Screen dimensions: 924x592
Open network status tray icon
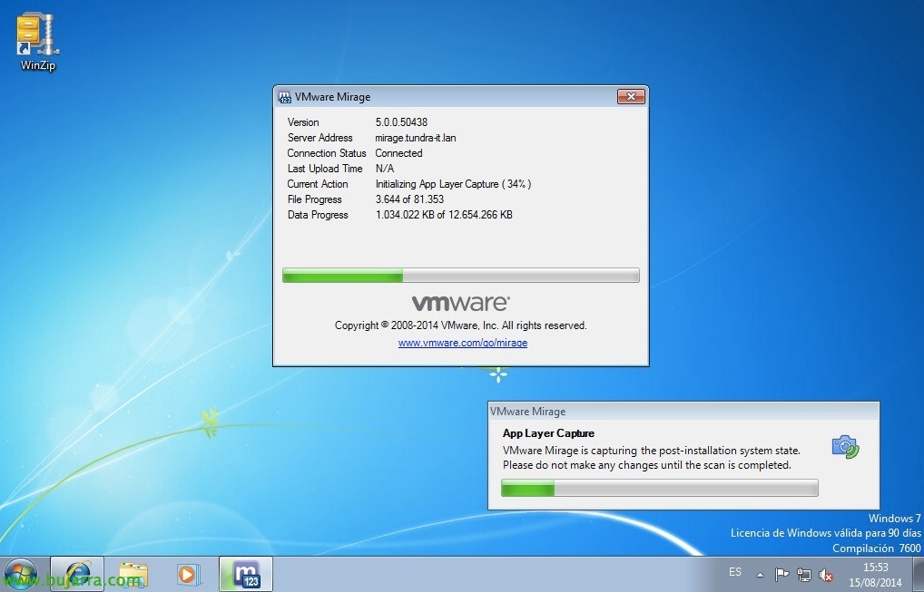(804, 575)
